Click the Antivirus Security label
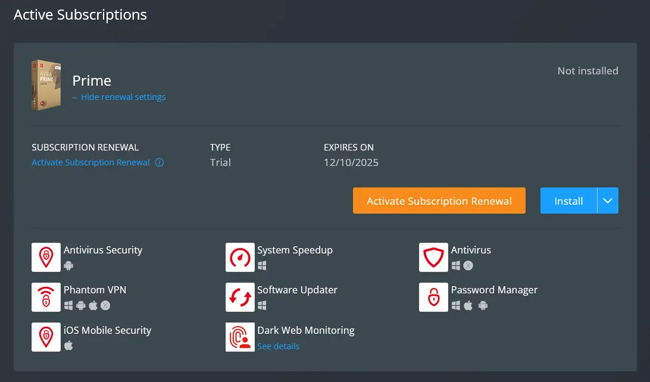650x382 pixels. coord(103,251)
